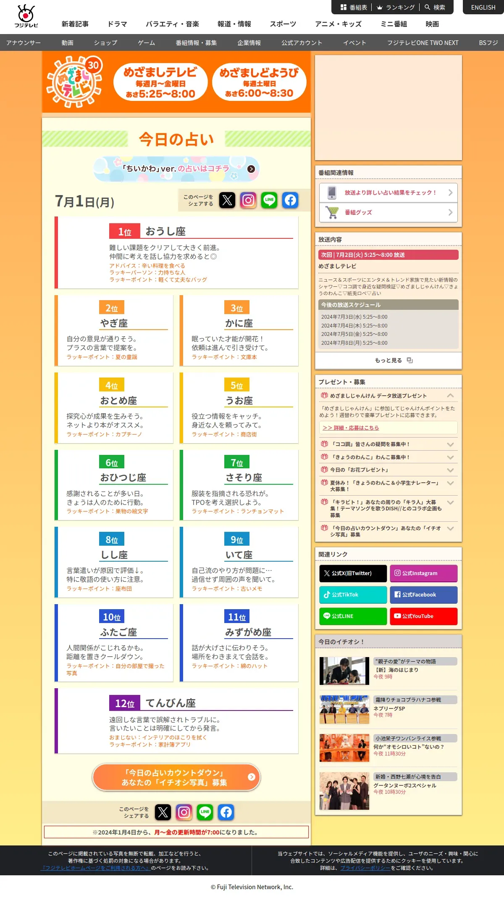Click arrow on イチオシ写真 募集 orange button
Image resolution: width=504 pixels, height=898 pixels.
[252, 777]
